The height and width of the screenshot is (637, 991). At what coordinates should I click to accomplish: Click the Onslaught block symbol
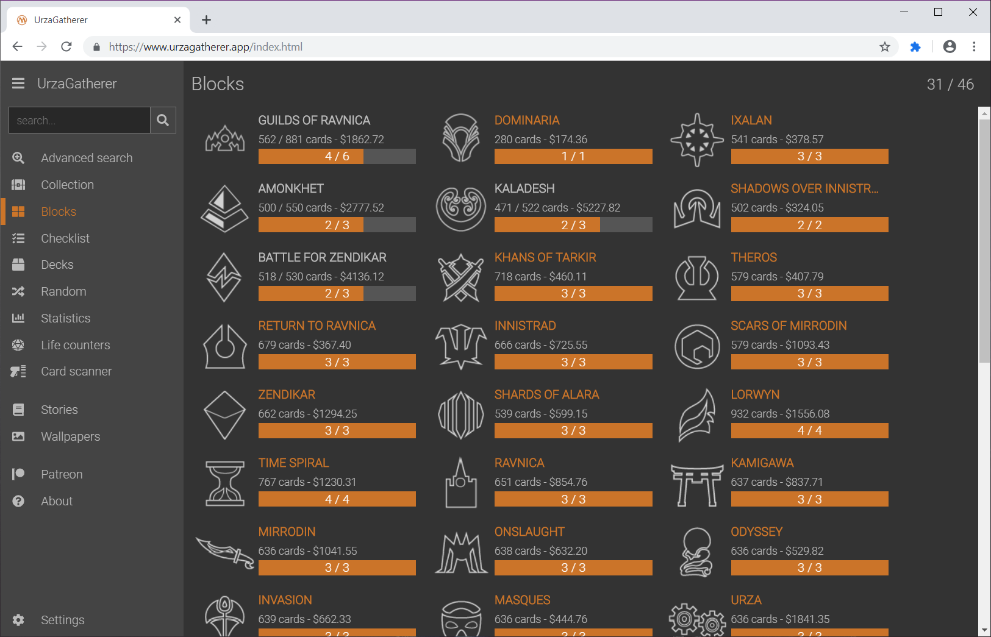click(461, 552)
